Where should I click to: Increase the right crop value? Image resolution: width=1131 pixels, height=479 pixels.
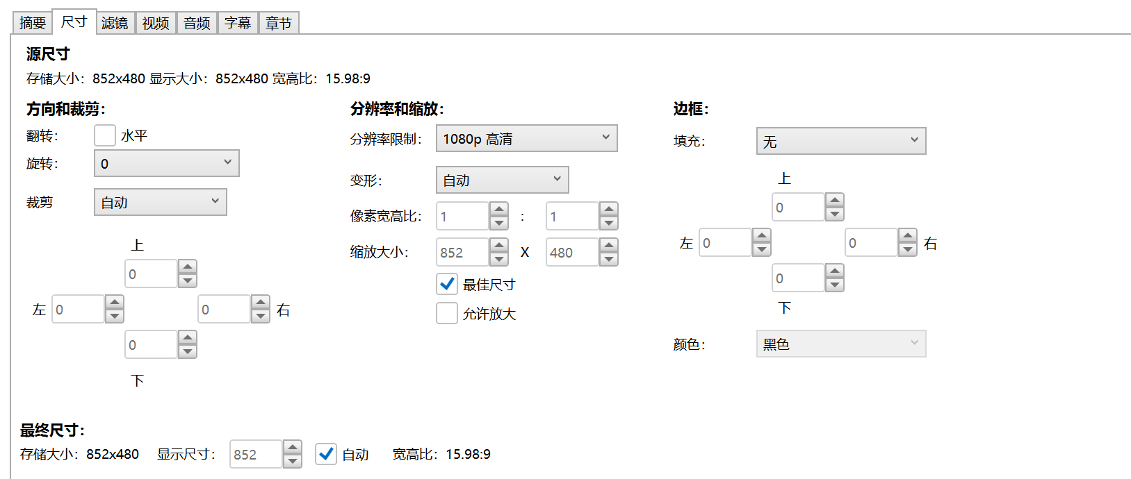(x=261, y=303)
